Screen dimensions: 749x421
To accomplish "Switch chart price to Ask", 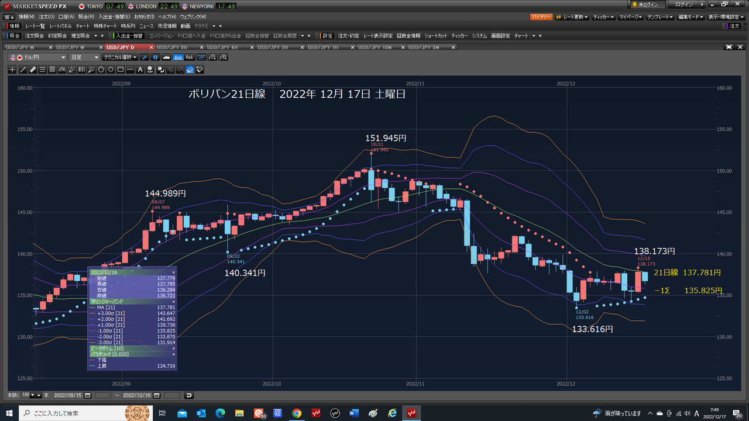I will [x=190, y=57].
